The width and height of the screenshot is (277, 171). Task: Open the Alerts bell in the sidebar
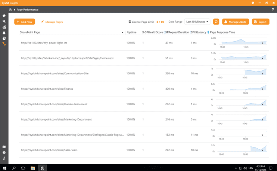(x=4, y=33)
